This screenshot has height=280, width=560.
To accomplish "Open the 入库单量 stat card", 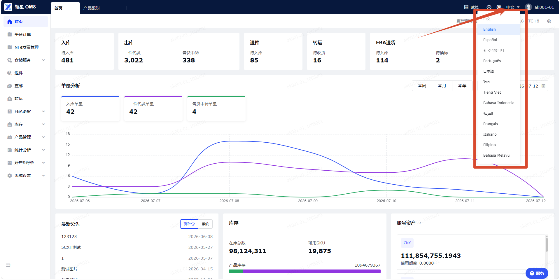I will 90,108.
